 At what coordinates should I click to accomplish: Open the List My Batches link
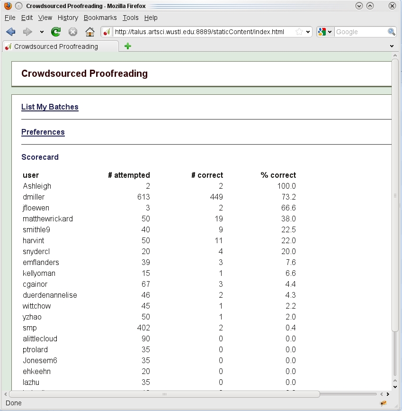(50, 107)
